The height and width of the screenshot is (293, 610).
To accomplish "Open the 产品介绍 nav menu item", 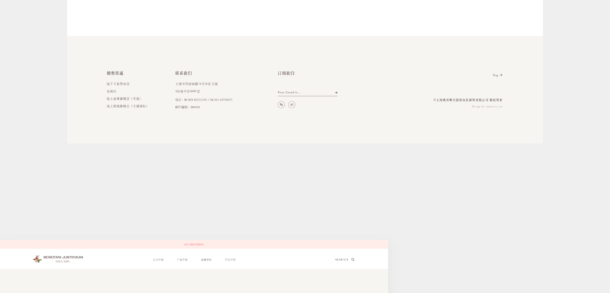I will pos(182,260).
